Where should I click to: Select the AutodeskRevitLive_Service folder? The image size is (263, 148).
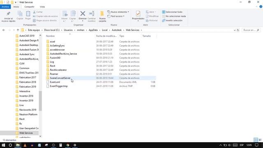63,54
